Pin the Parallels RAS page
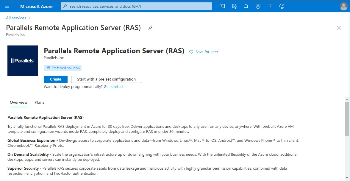This screenshot has width=350, height=181. 150,28
